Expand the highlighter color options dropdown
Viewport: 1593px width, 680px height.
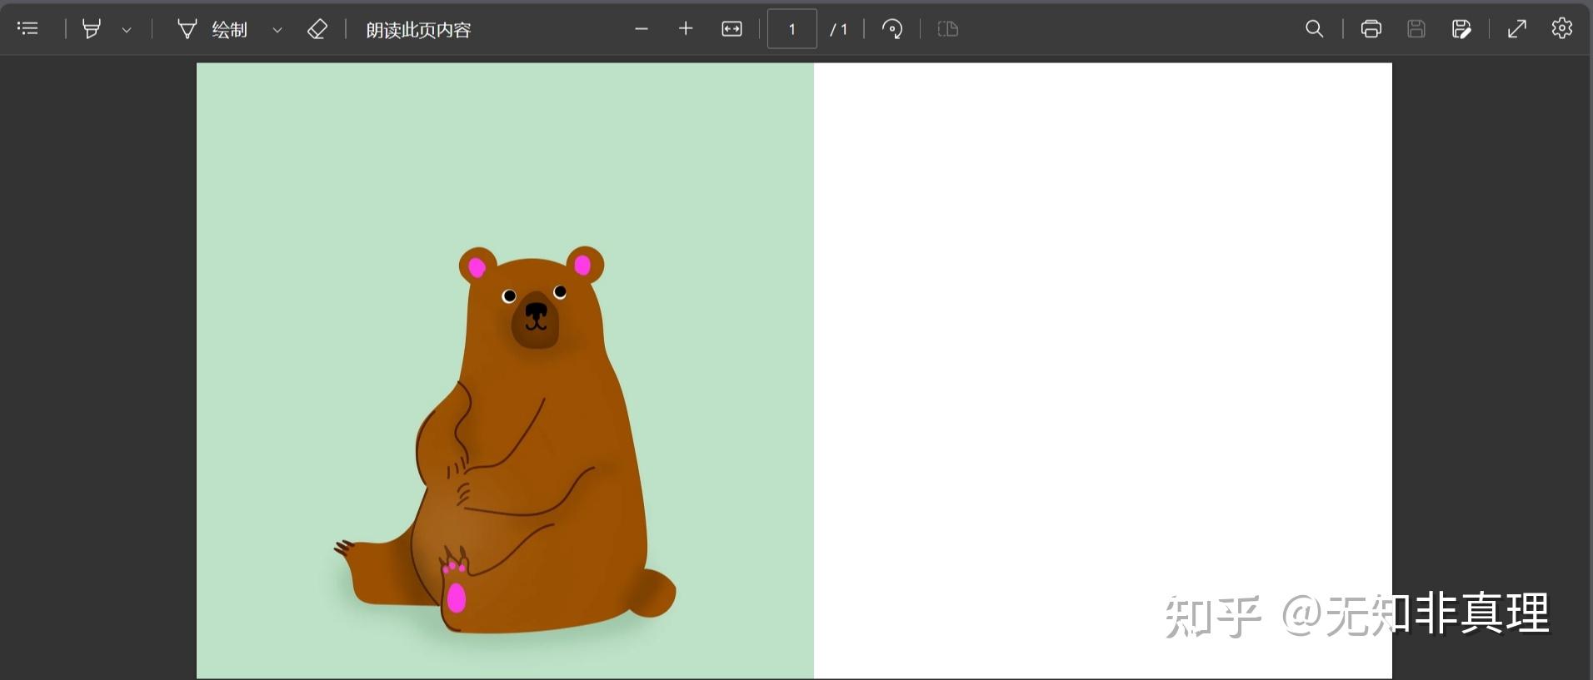tap(127, 30)
